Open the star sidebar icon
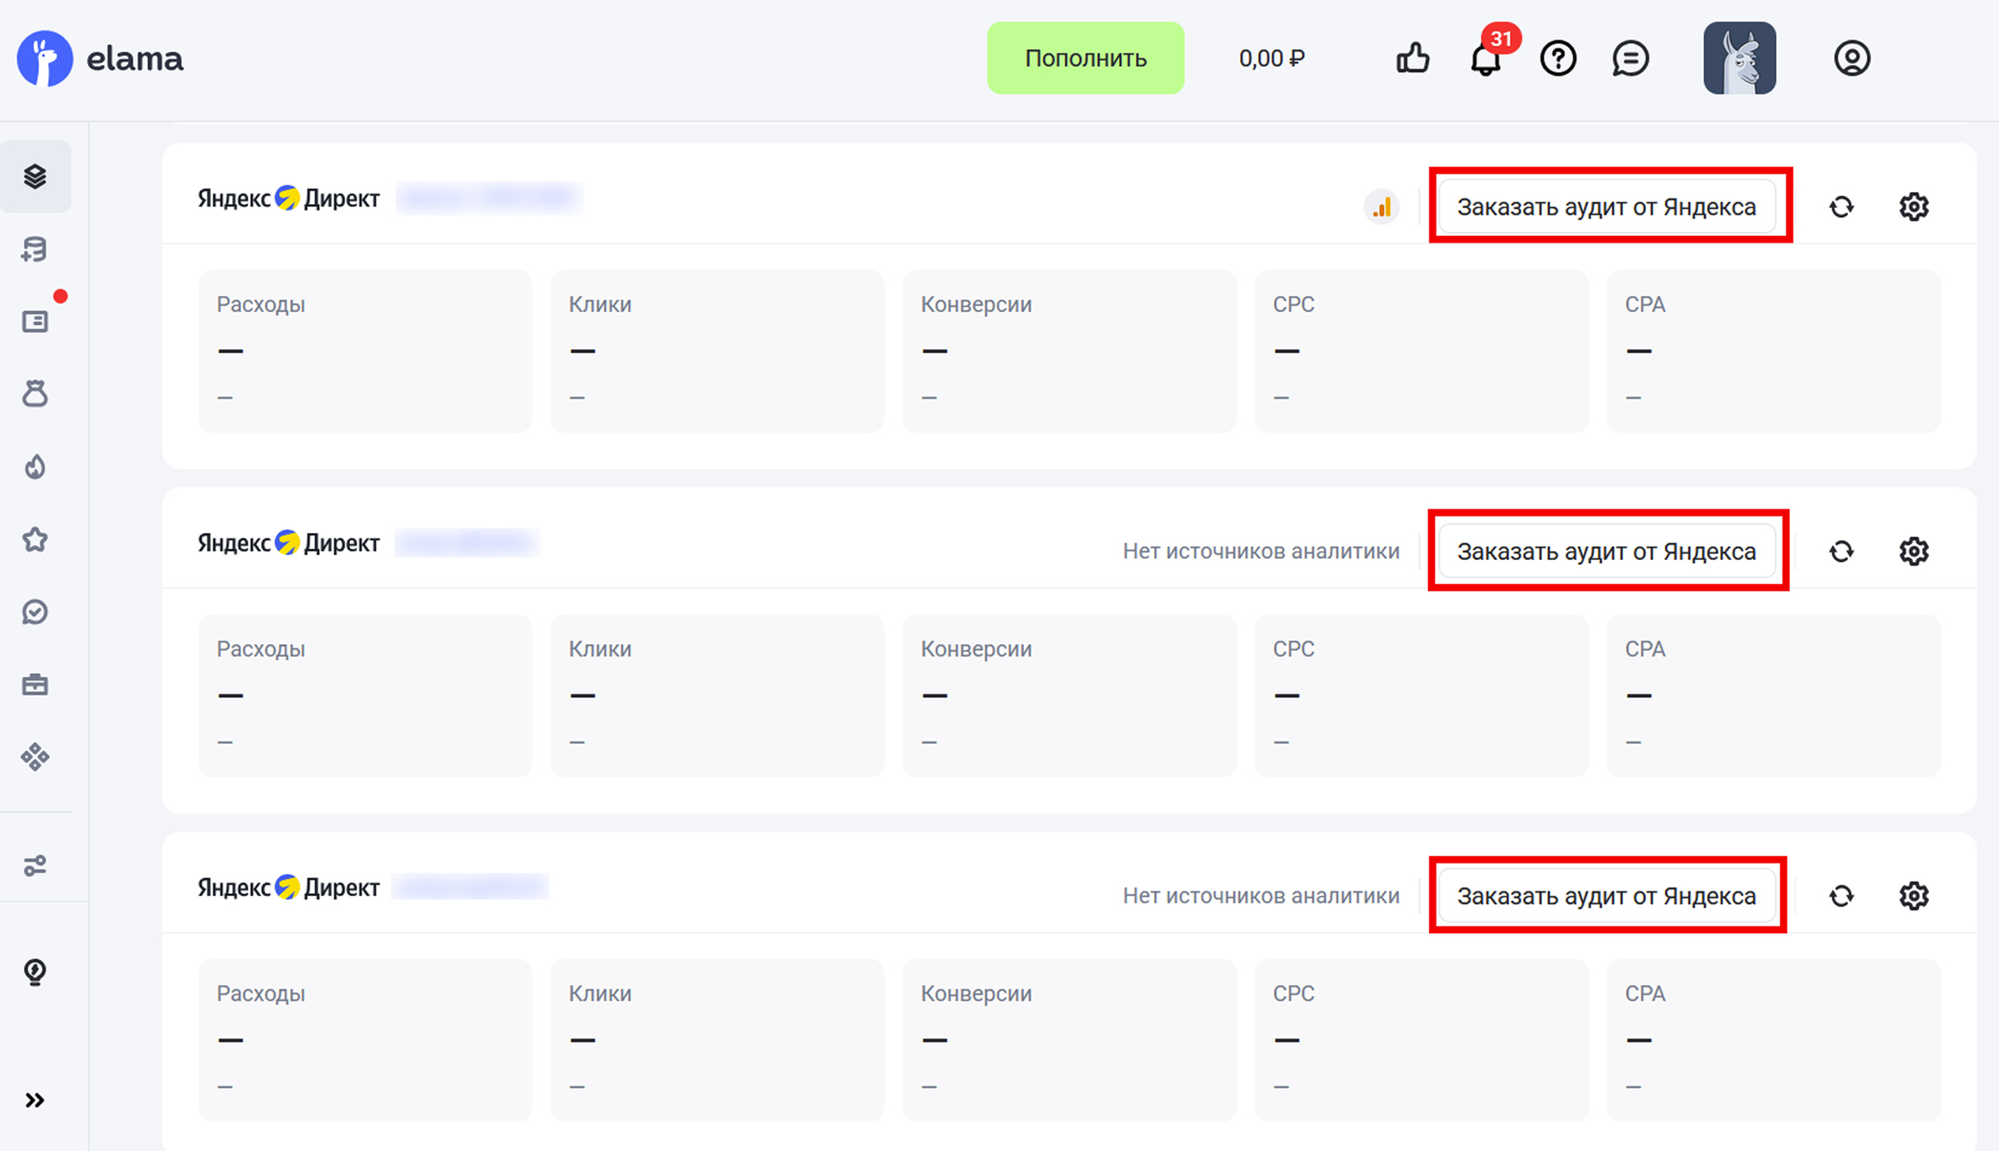 [x=35, y=540]
